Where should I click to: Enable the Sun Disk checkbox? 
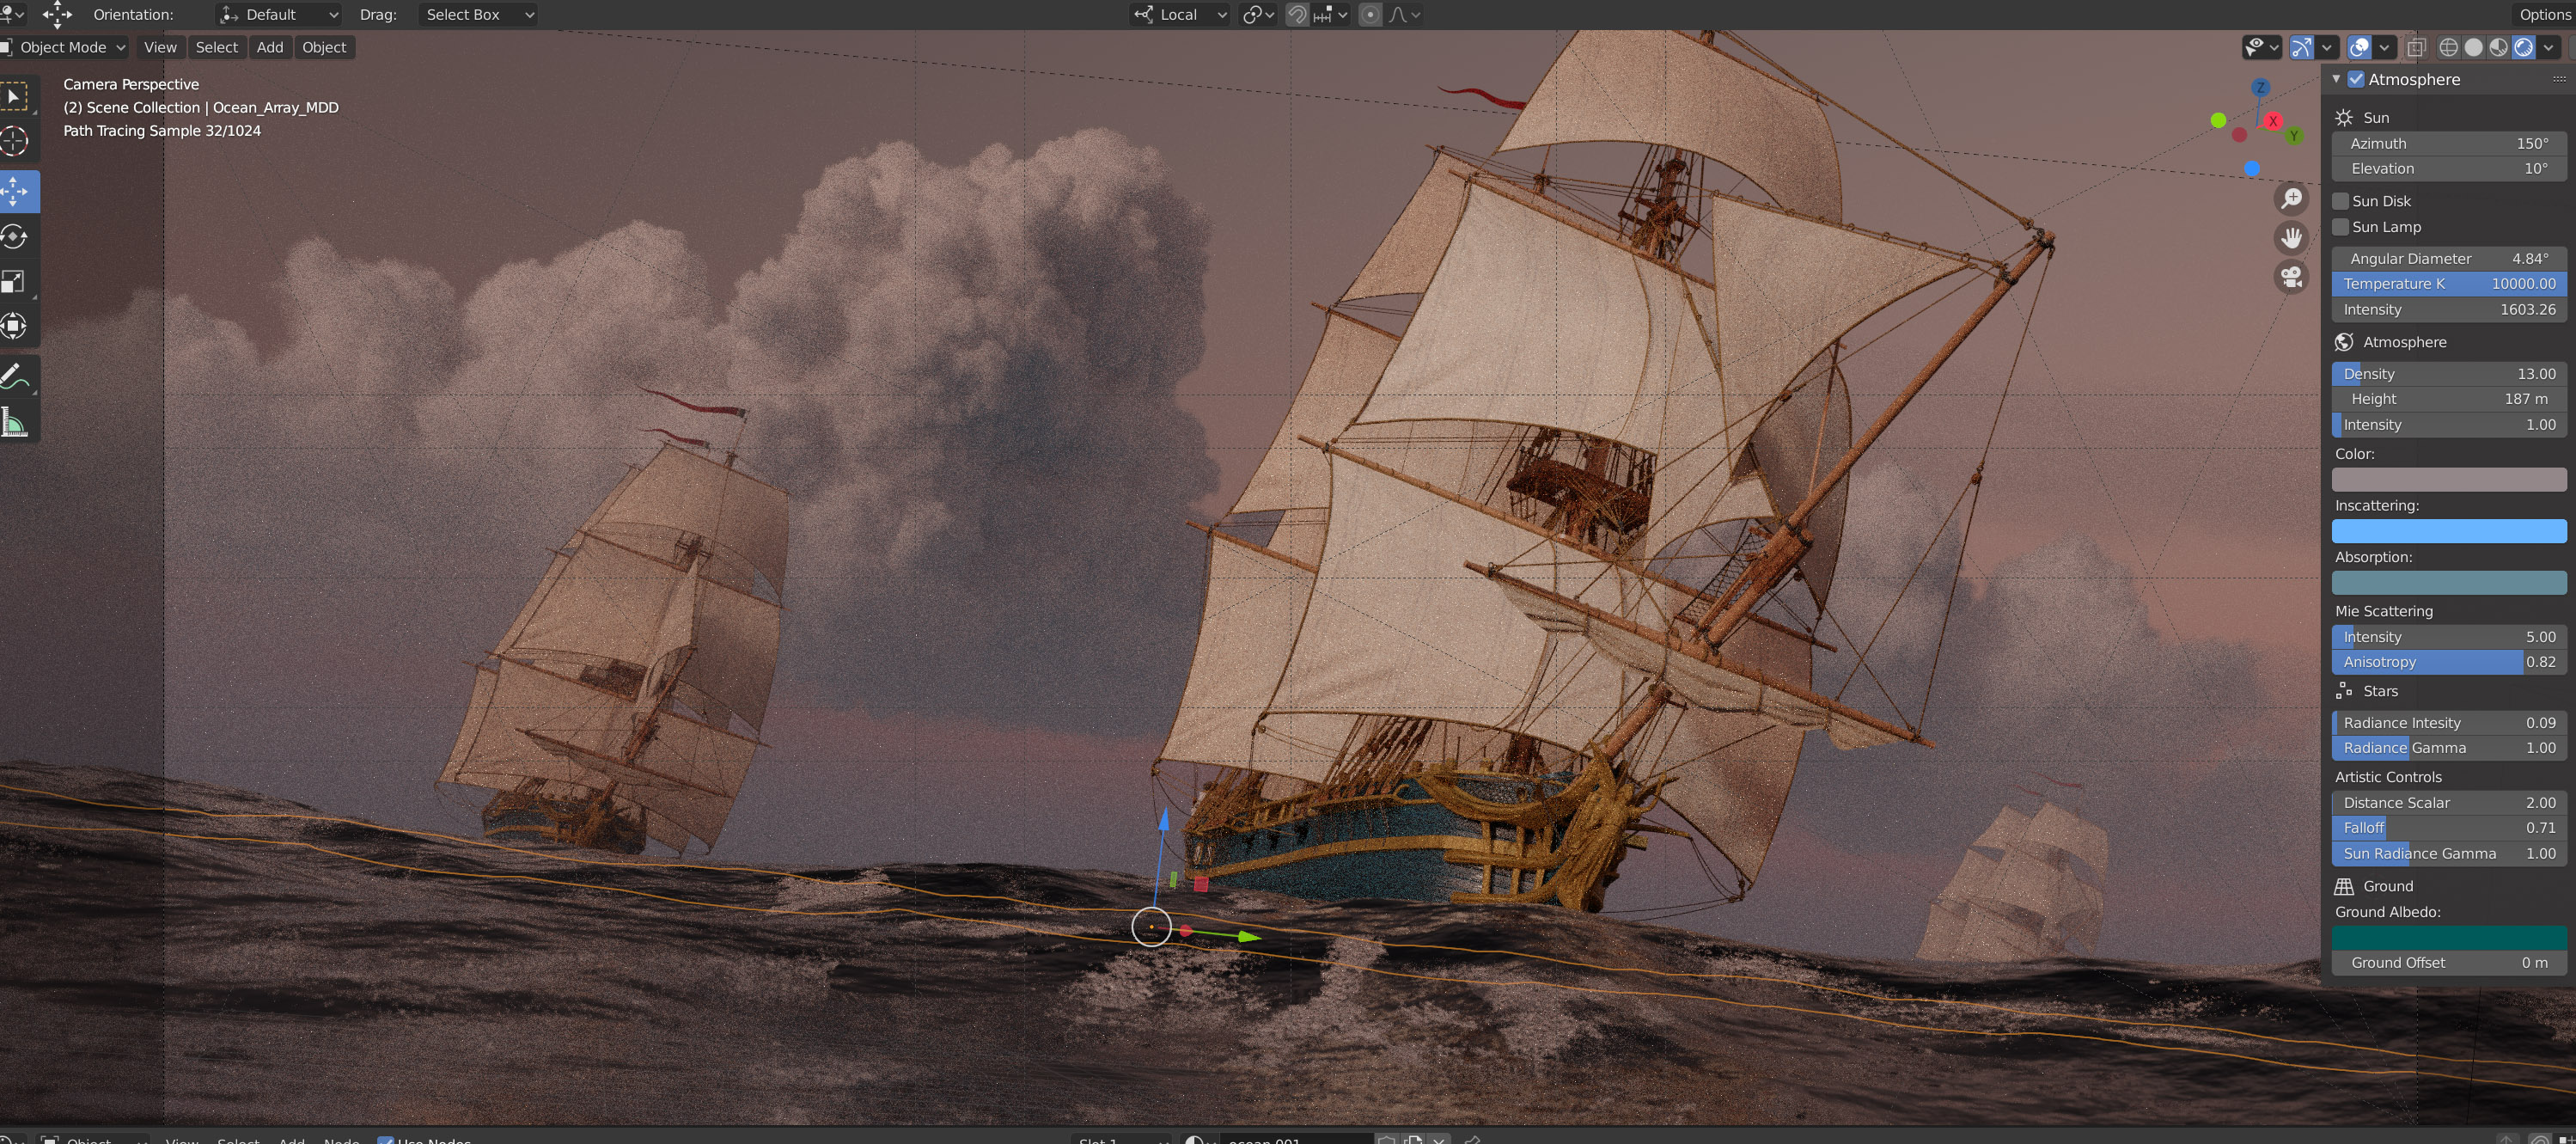[x=2341, y=201]
